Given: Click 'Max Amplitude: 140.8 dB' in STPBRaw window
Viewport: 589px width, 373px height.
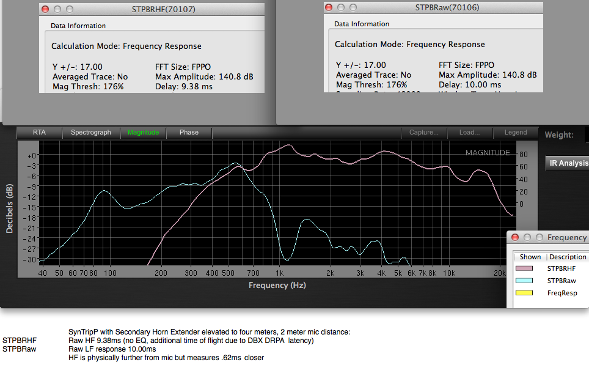Looking at the screenshot, I should click(x=488, y=75).
